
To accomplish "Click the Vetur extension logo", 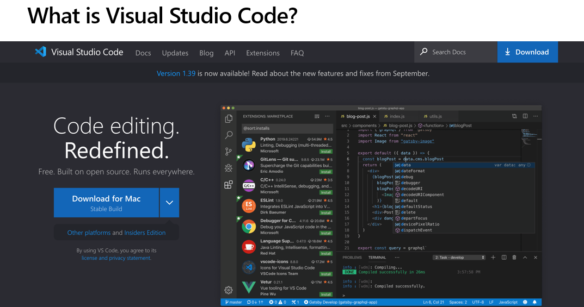I will pos(248,287).
